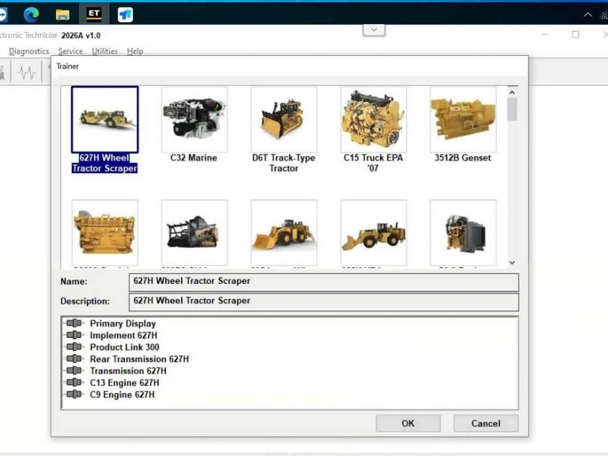Open the Service menu
Viewport: 608px width, 456px height.
(x=70, y=51)
